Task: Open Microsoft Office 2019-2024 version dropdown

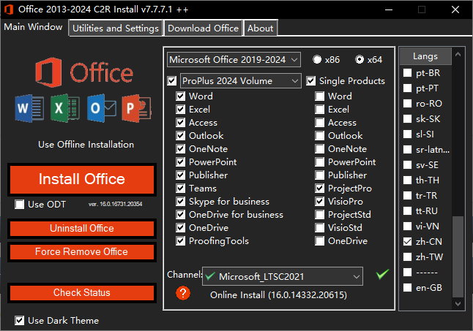Action: 234,60
